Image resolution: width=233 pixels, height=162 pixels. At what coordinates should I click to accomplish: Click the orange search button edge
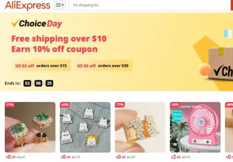(x=232, y=5)
